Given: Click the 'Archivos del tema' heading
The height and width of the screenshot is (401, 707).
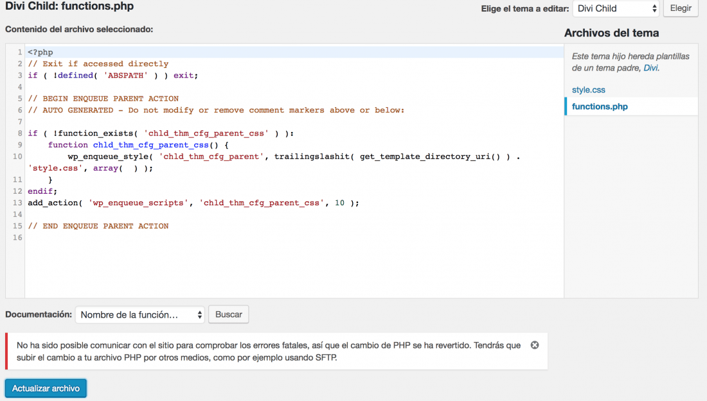Looking at the screenshot, I should pos(611,33).
